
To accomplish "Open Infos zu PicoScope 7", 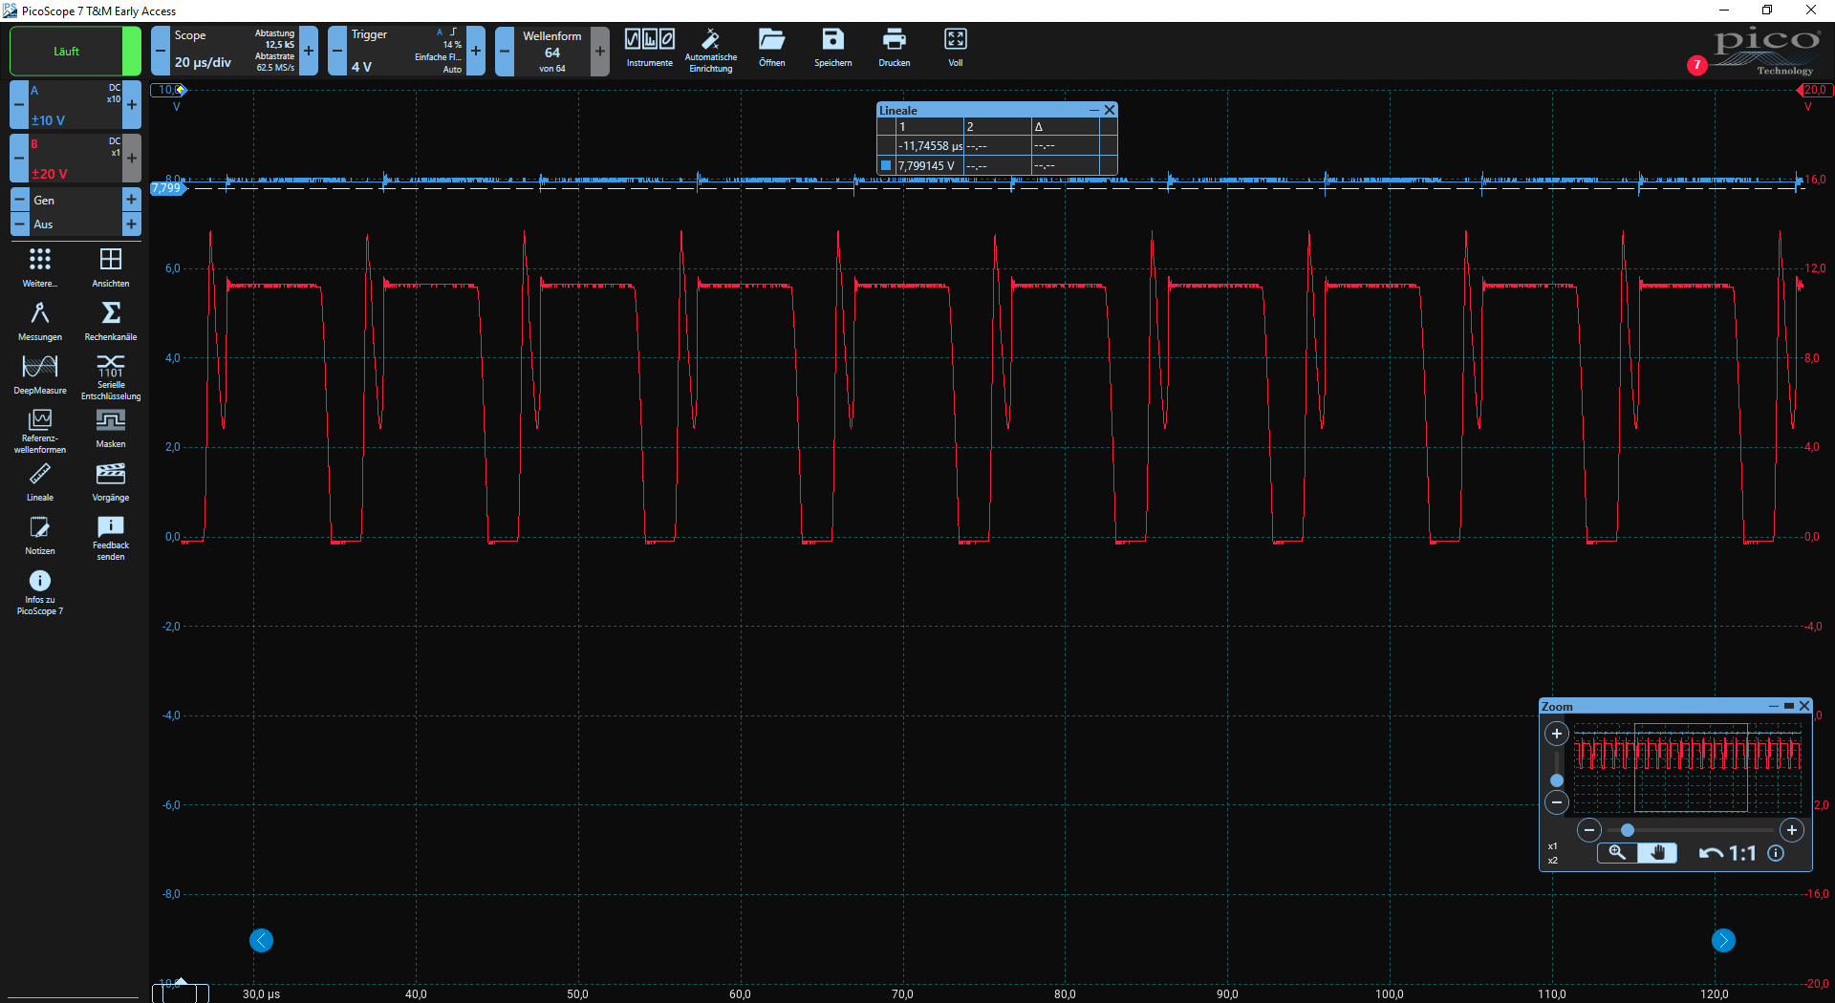I will [40, 592].
